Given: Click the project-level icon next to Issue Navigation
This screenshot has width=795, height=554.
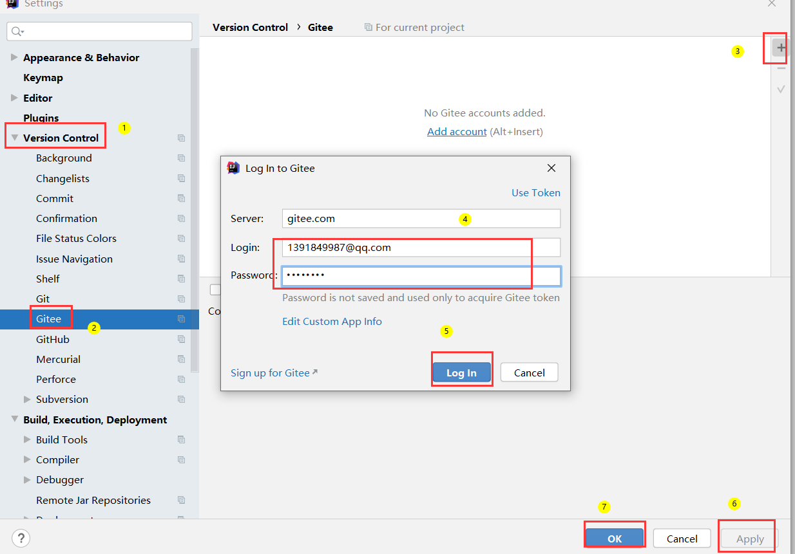Looking at the screenshot, I should coord(181,259).
